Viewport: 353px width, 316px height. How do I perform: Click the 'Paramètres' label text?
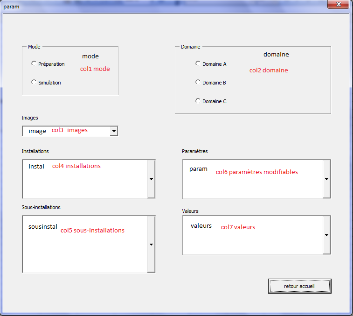pos(195,151)
